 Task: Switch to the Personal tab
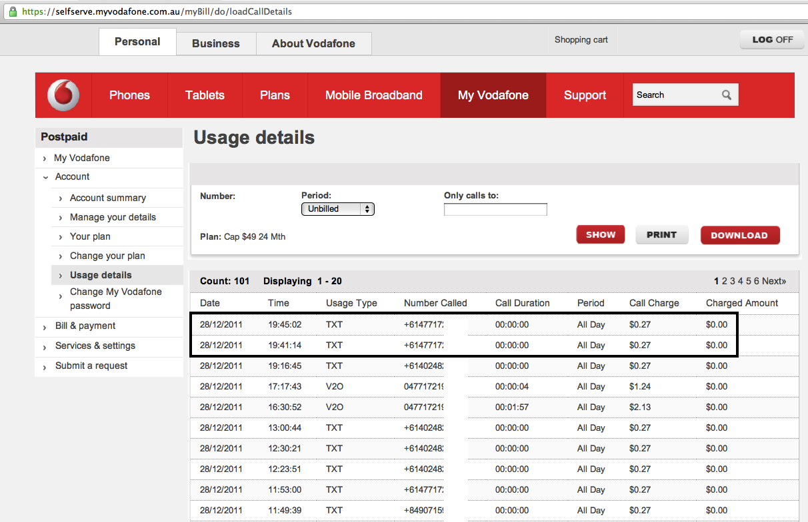(137, 42)
